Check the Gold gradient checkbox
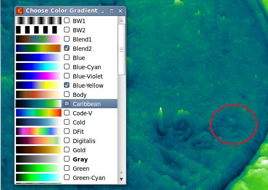 tap(66, 149)
